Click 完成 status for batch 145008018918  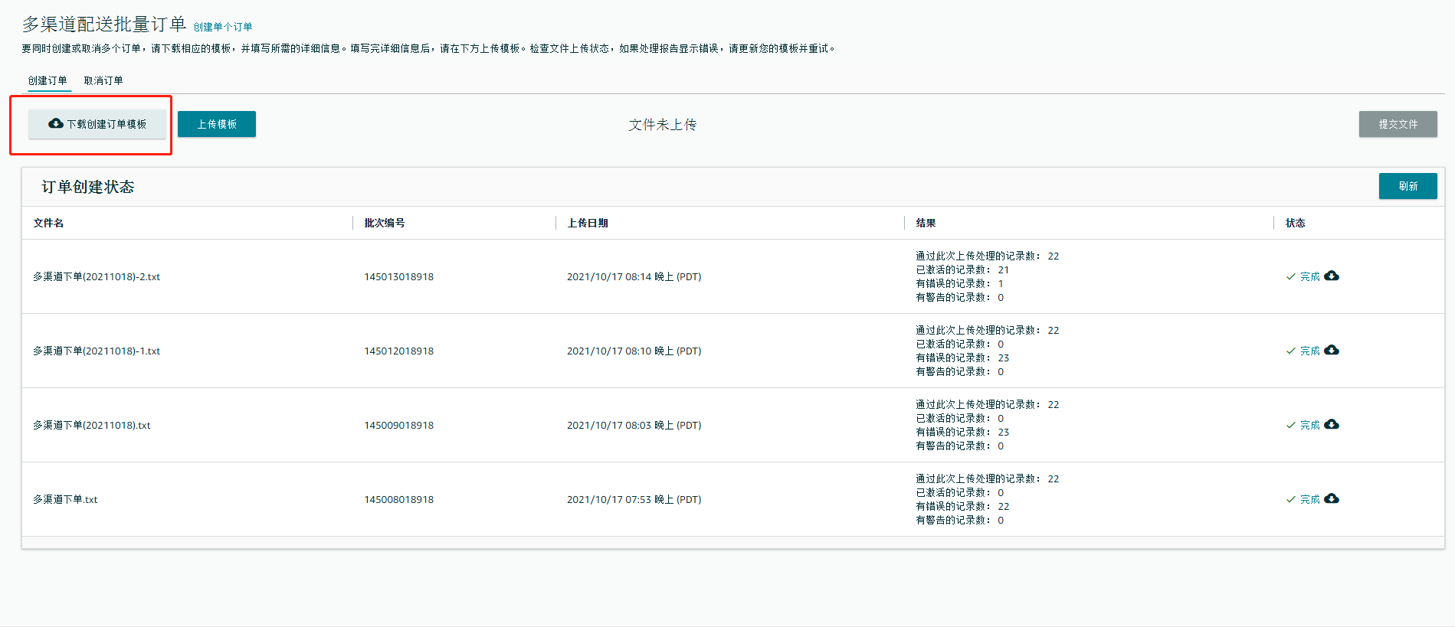1309,499
